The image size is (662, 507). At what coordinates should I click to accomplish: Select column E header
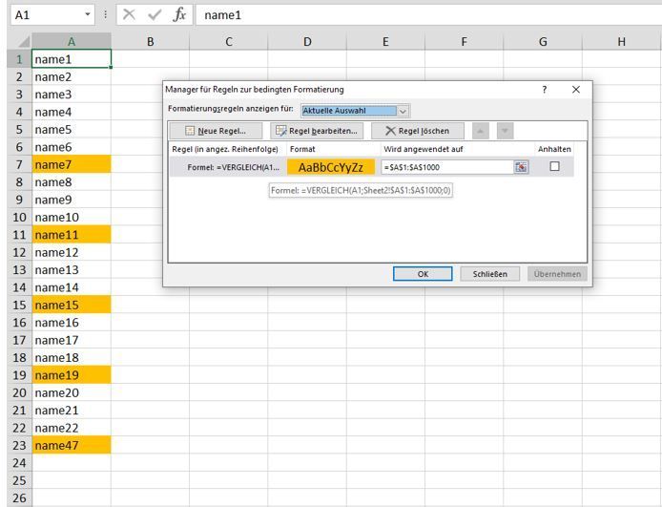point(385,41)
